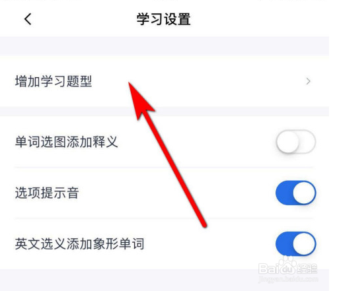Turn off the 选项提示音 switch
The height and width of the screenshot is (291, 337).
tap(296, 193)
